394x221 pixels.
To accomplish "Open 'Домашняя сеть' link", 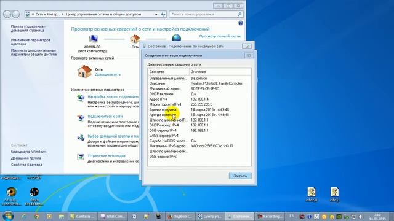I will (x=108, y=74).
